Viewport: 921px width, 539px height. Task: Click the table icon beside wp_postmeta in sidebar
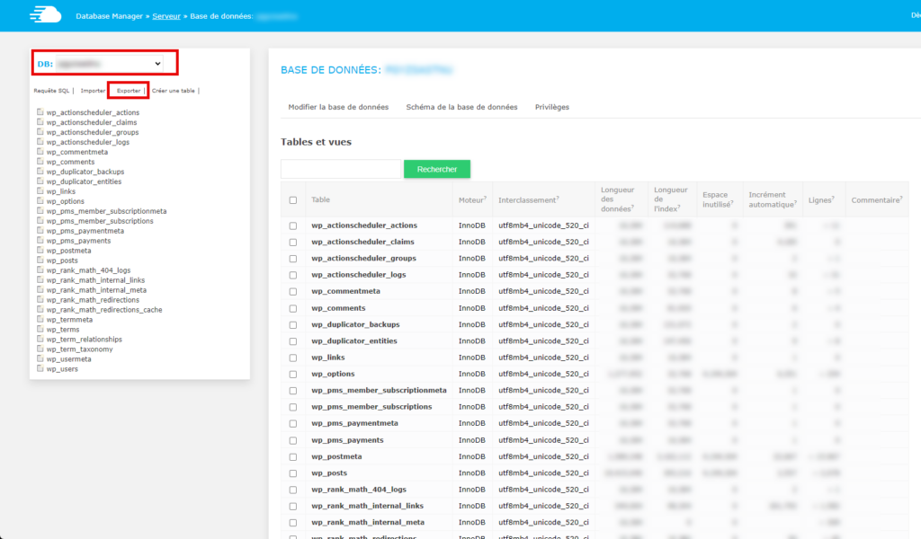[40, 251]
